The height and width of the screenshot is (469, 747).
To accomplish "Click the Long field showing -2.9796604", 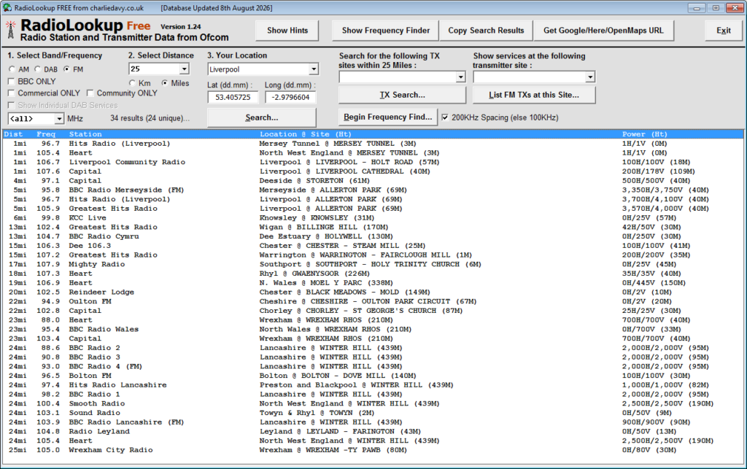I will (290, 97).
